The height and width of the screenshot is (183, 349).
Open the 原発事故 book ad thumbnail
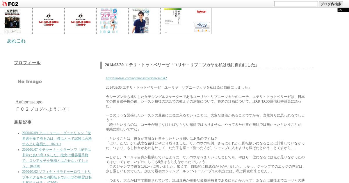(12, 21)
